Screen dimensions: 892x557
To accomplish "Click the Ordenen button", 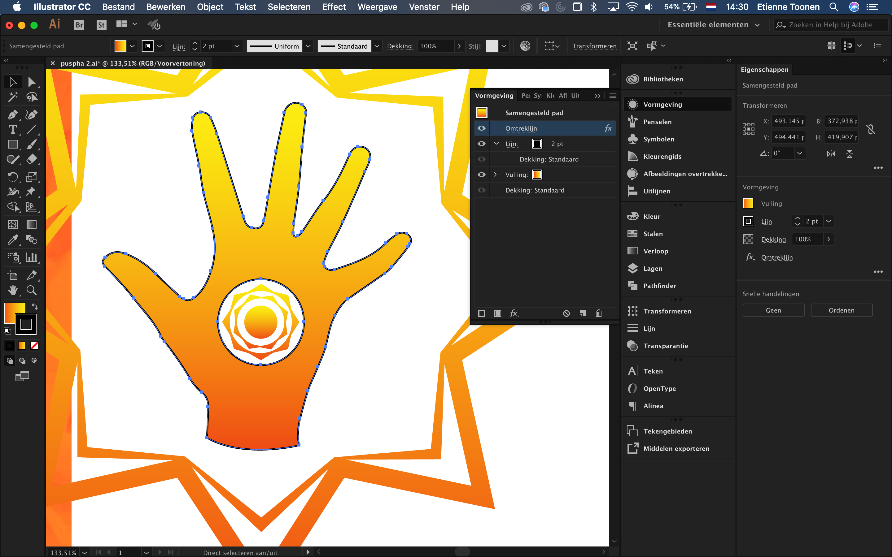I will [x=842, y=310].
